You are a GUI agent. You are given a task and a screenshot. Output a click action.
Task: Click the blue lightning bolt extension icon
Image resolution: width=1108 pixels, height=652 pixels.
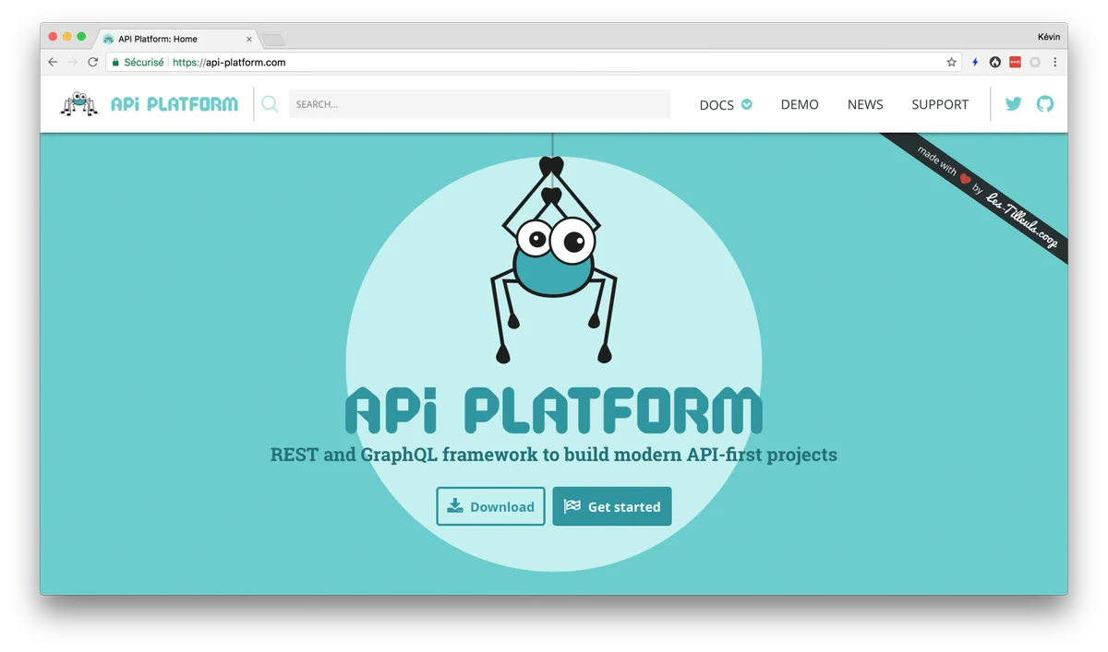(x=975, y=62)
